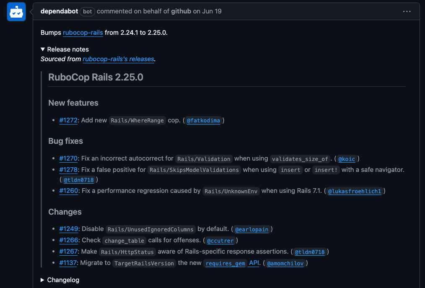Open the dependabot author name link
Screen dimensions: 425x288
(x=59, y=11)
